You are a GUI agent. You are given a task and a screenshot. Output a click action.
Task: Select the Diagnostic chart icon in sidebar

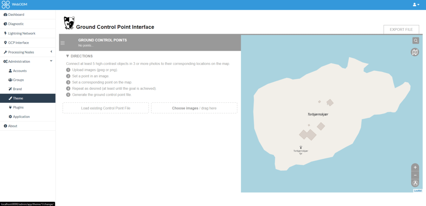(5, 24)
